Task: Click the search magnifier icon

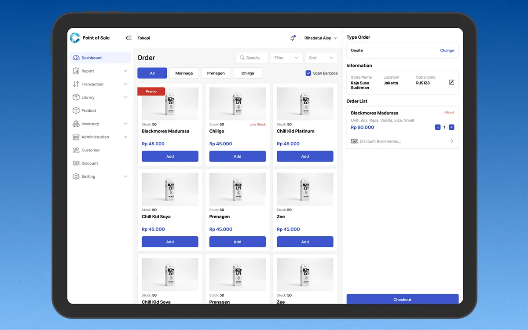Action: tap(242, 58)
